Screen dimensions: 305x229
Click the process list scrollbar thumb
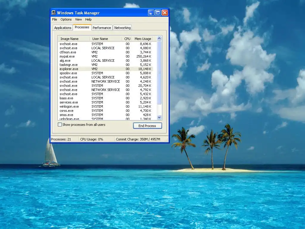(x=159, y=72)
